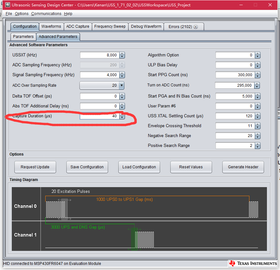Open the Help menu

[68, 14]
